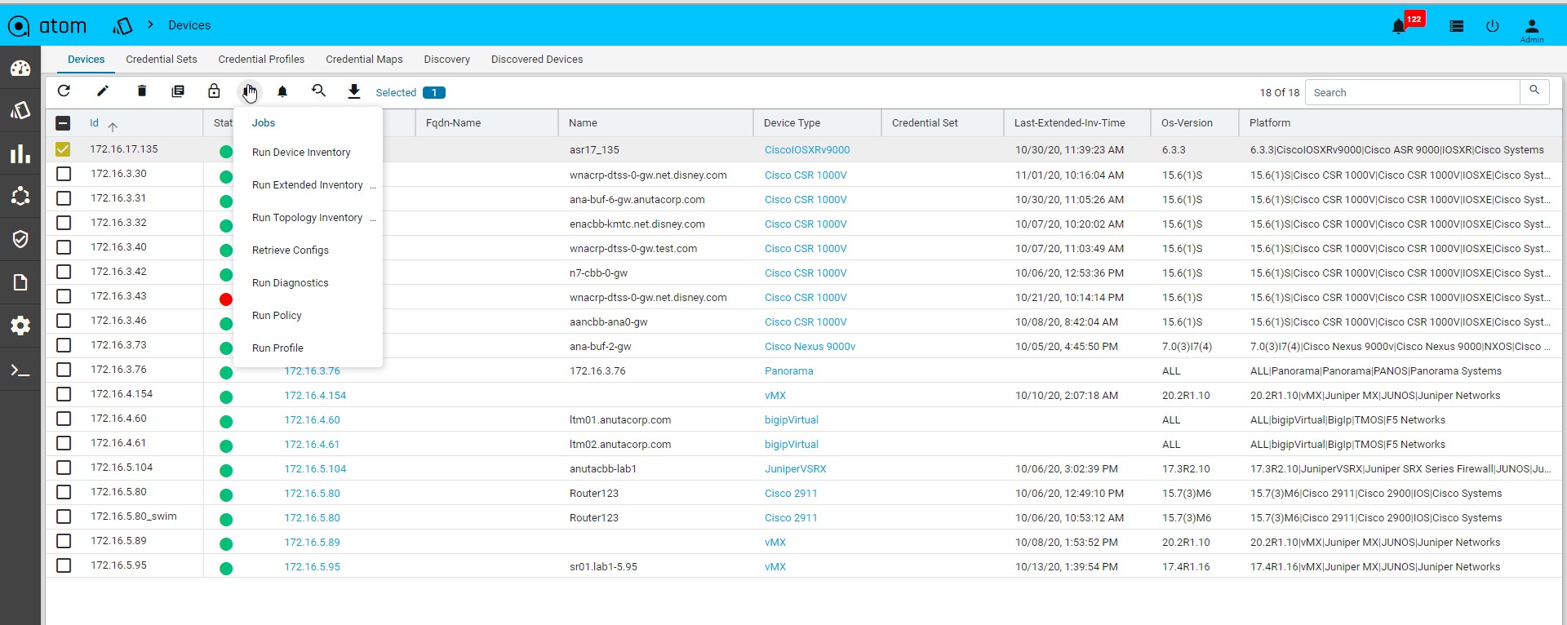Image resolution: width=1567 pixels, height=625 pixels.
Task: Check the 172.16.3.30 row checkbox
Action: click(x=64, y=174)
